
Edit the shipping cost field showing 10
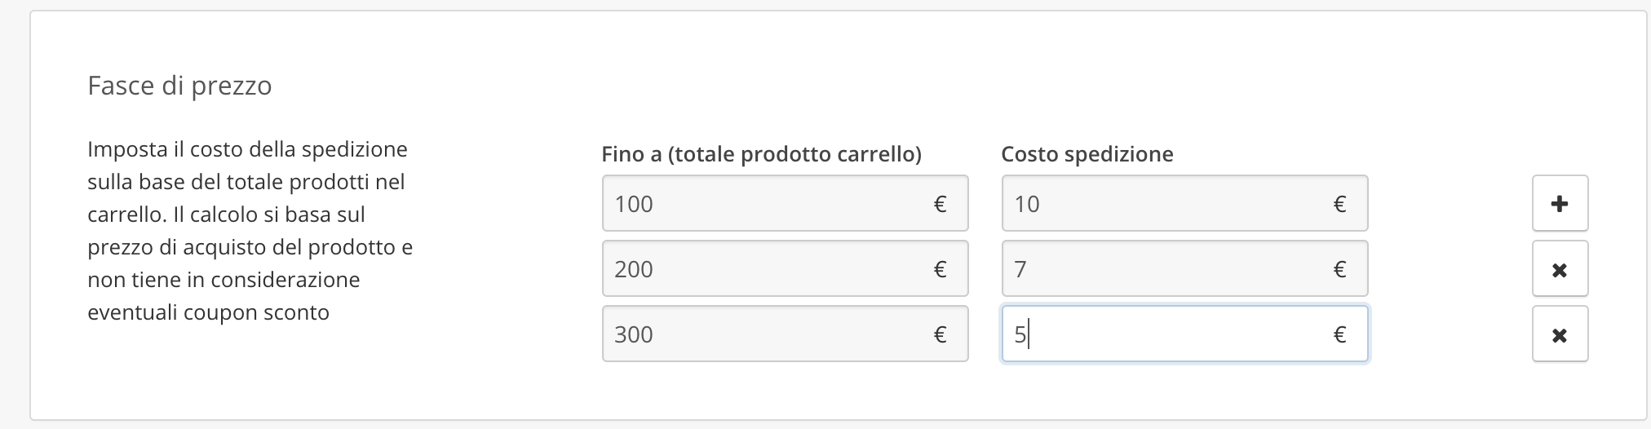coord(1166,204)
